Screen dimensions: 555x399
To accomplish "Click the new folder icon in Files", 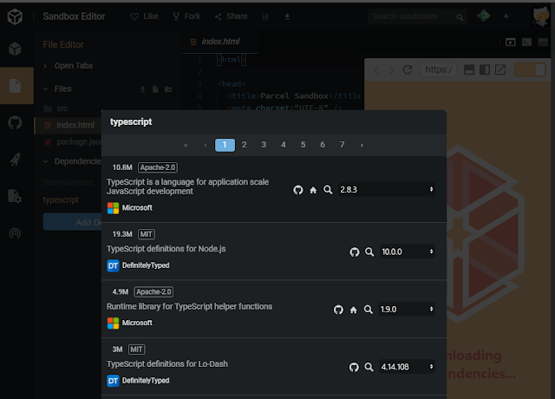I will click(168, 89).
